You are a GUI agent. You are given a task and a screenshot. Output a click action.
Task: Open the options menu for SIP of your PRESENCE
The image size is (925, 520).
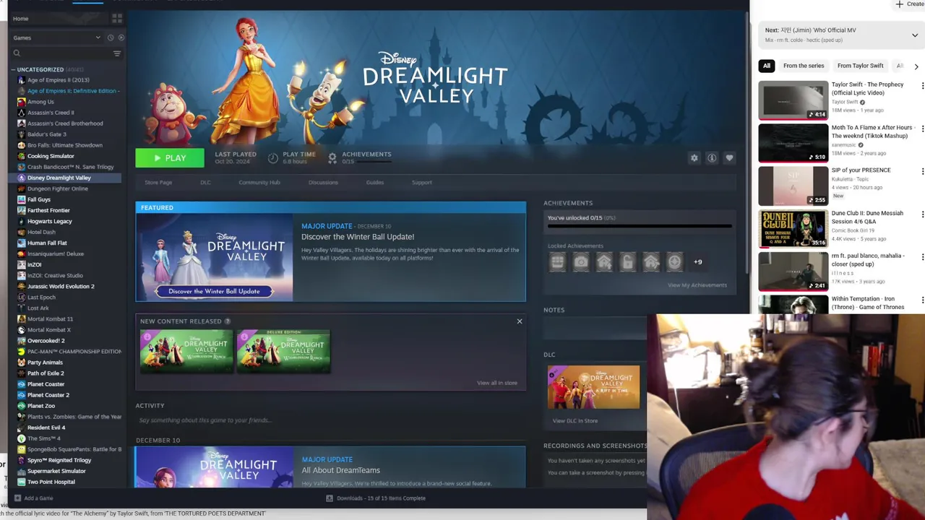922,171
